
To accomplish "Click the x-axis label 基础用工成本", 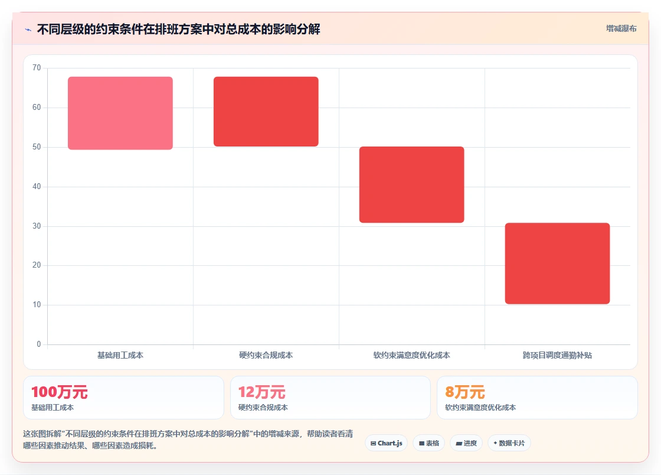I will [x=120, y=355].
